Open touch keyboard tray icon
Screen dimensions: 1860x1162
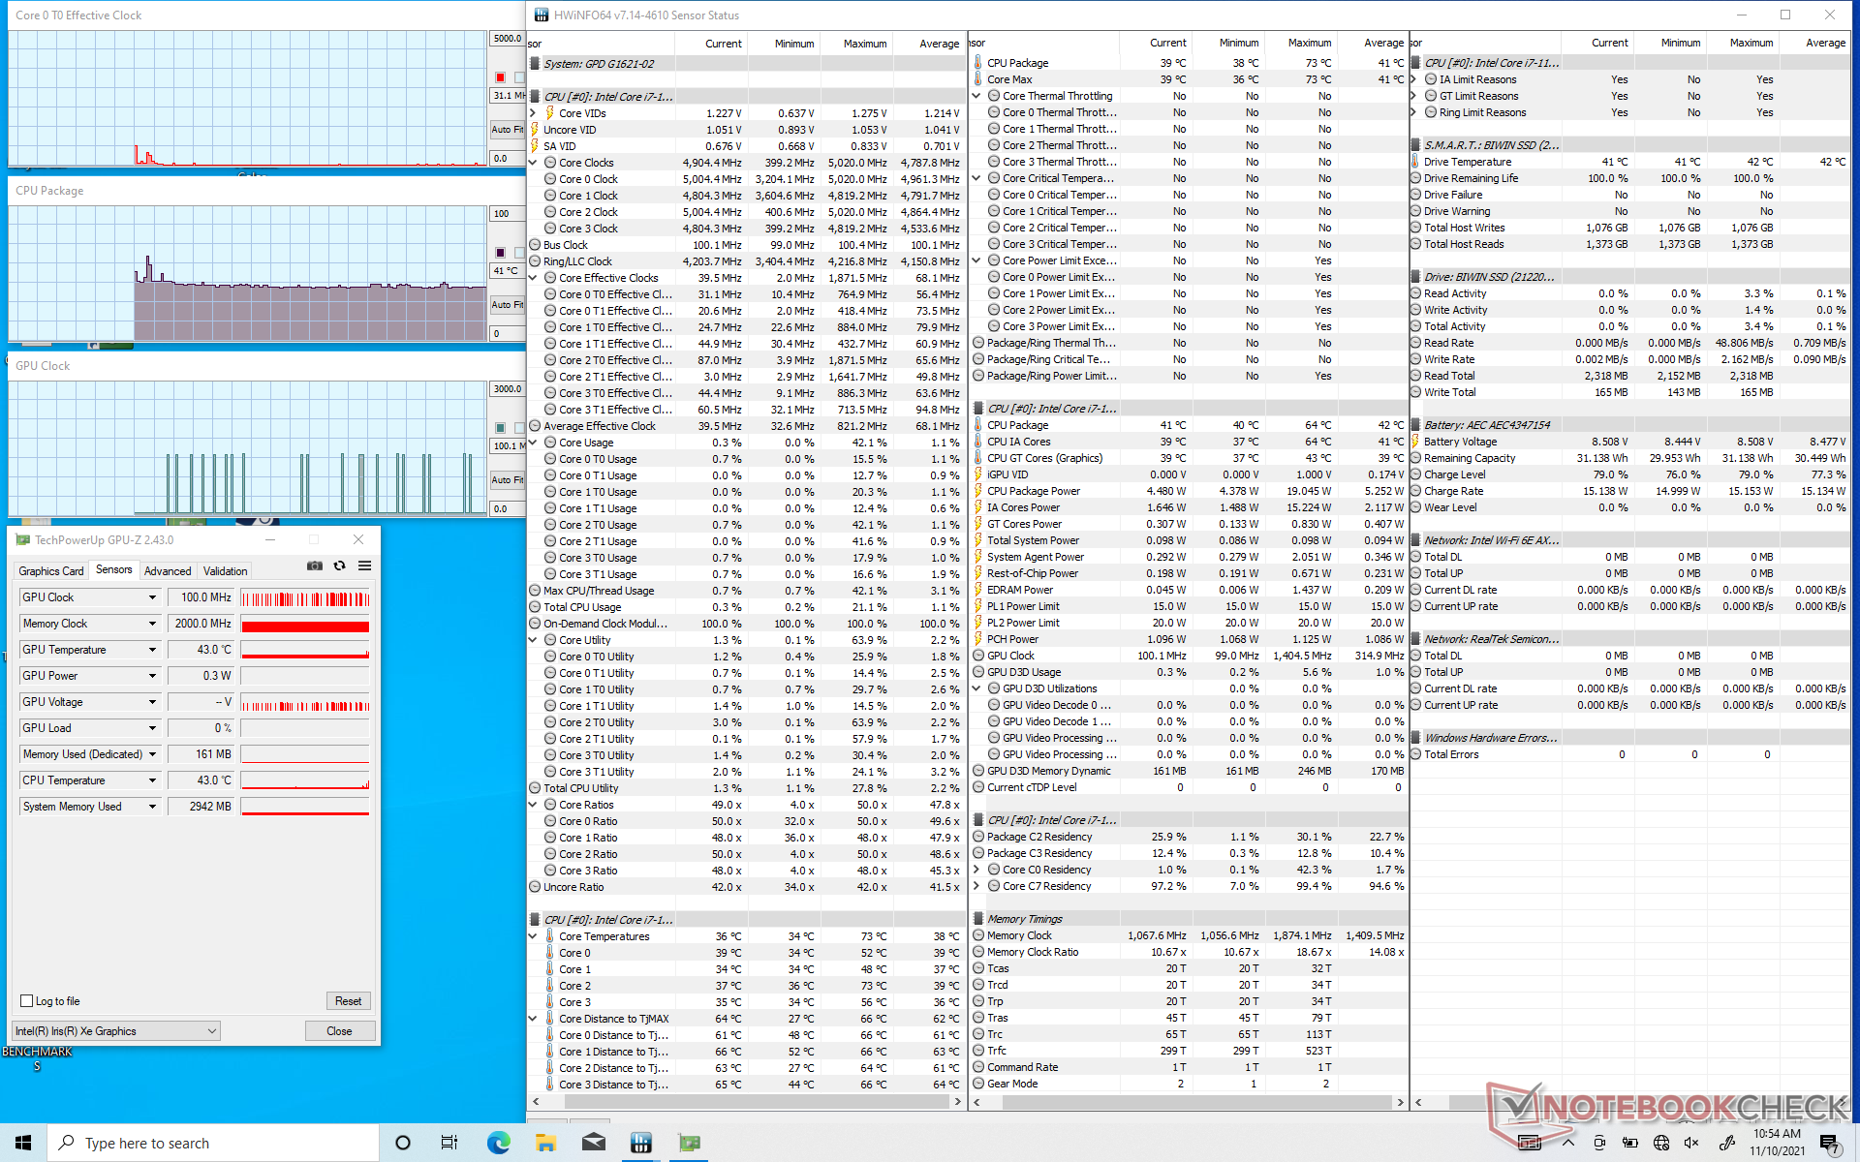(x=1530, y=1143)
